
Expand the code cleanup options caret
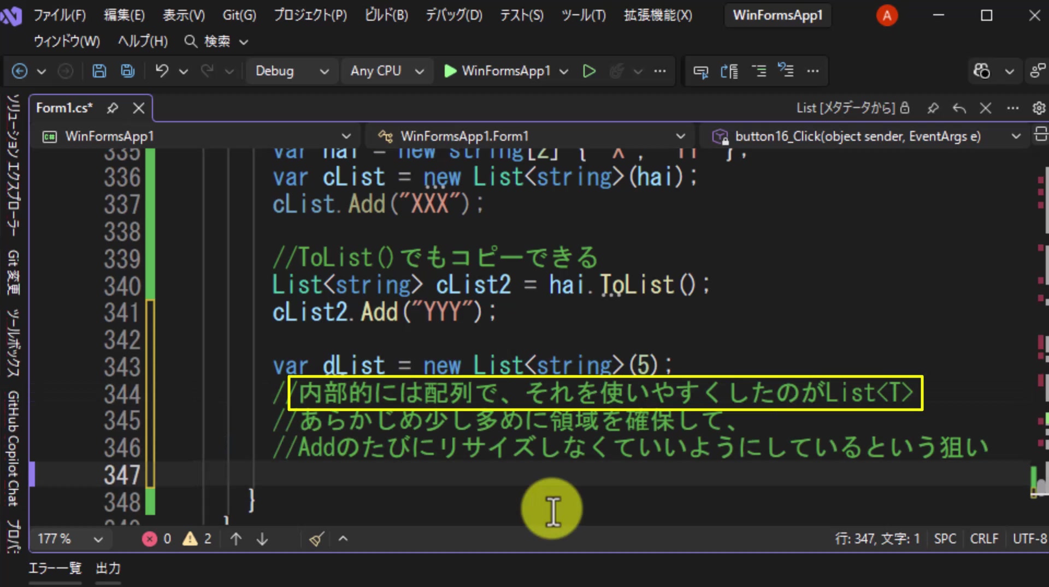(x=343, y=539)
